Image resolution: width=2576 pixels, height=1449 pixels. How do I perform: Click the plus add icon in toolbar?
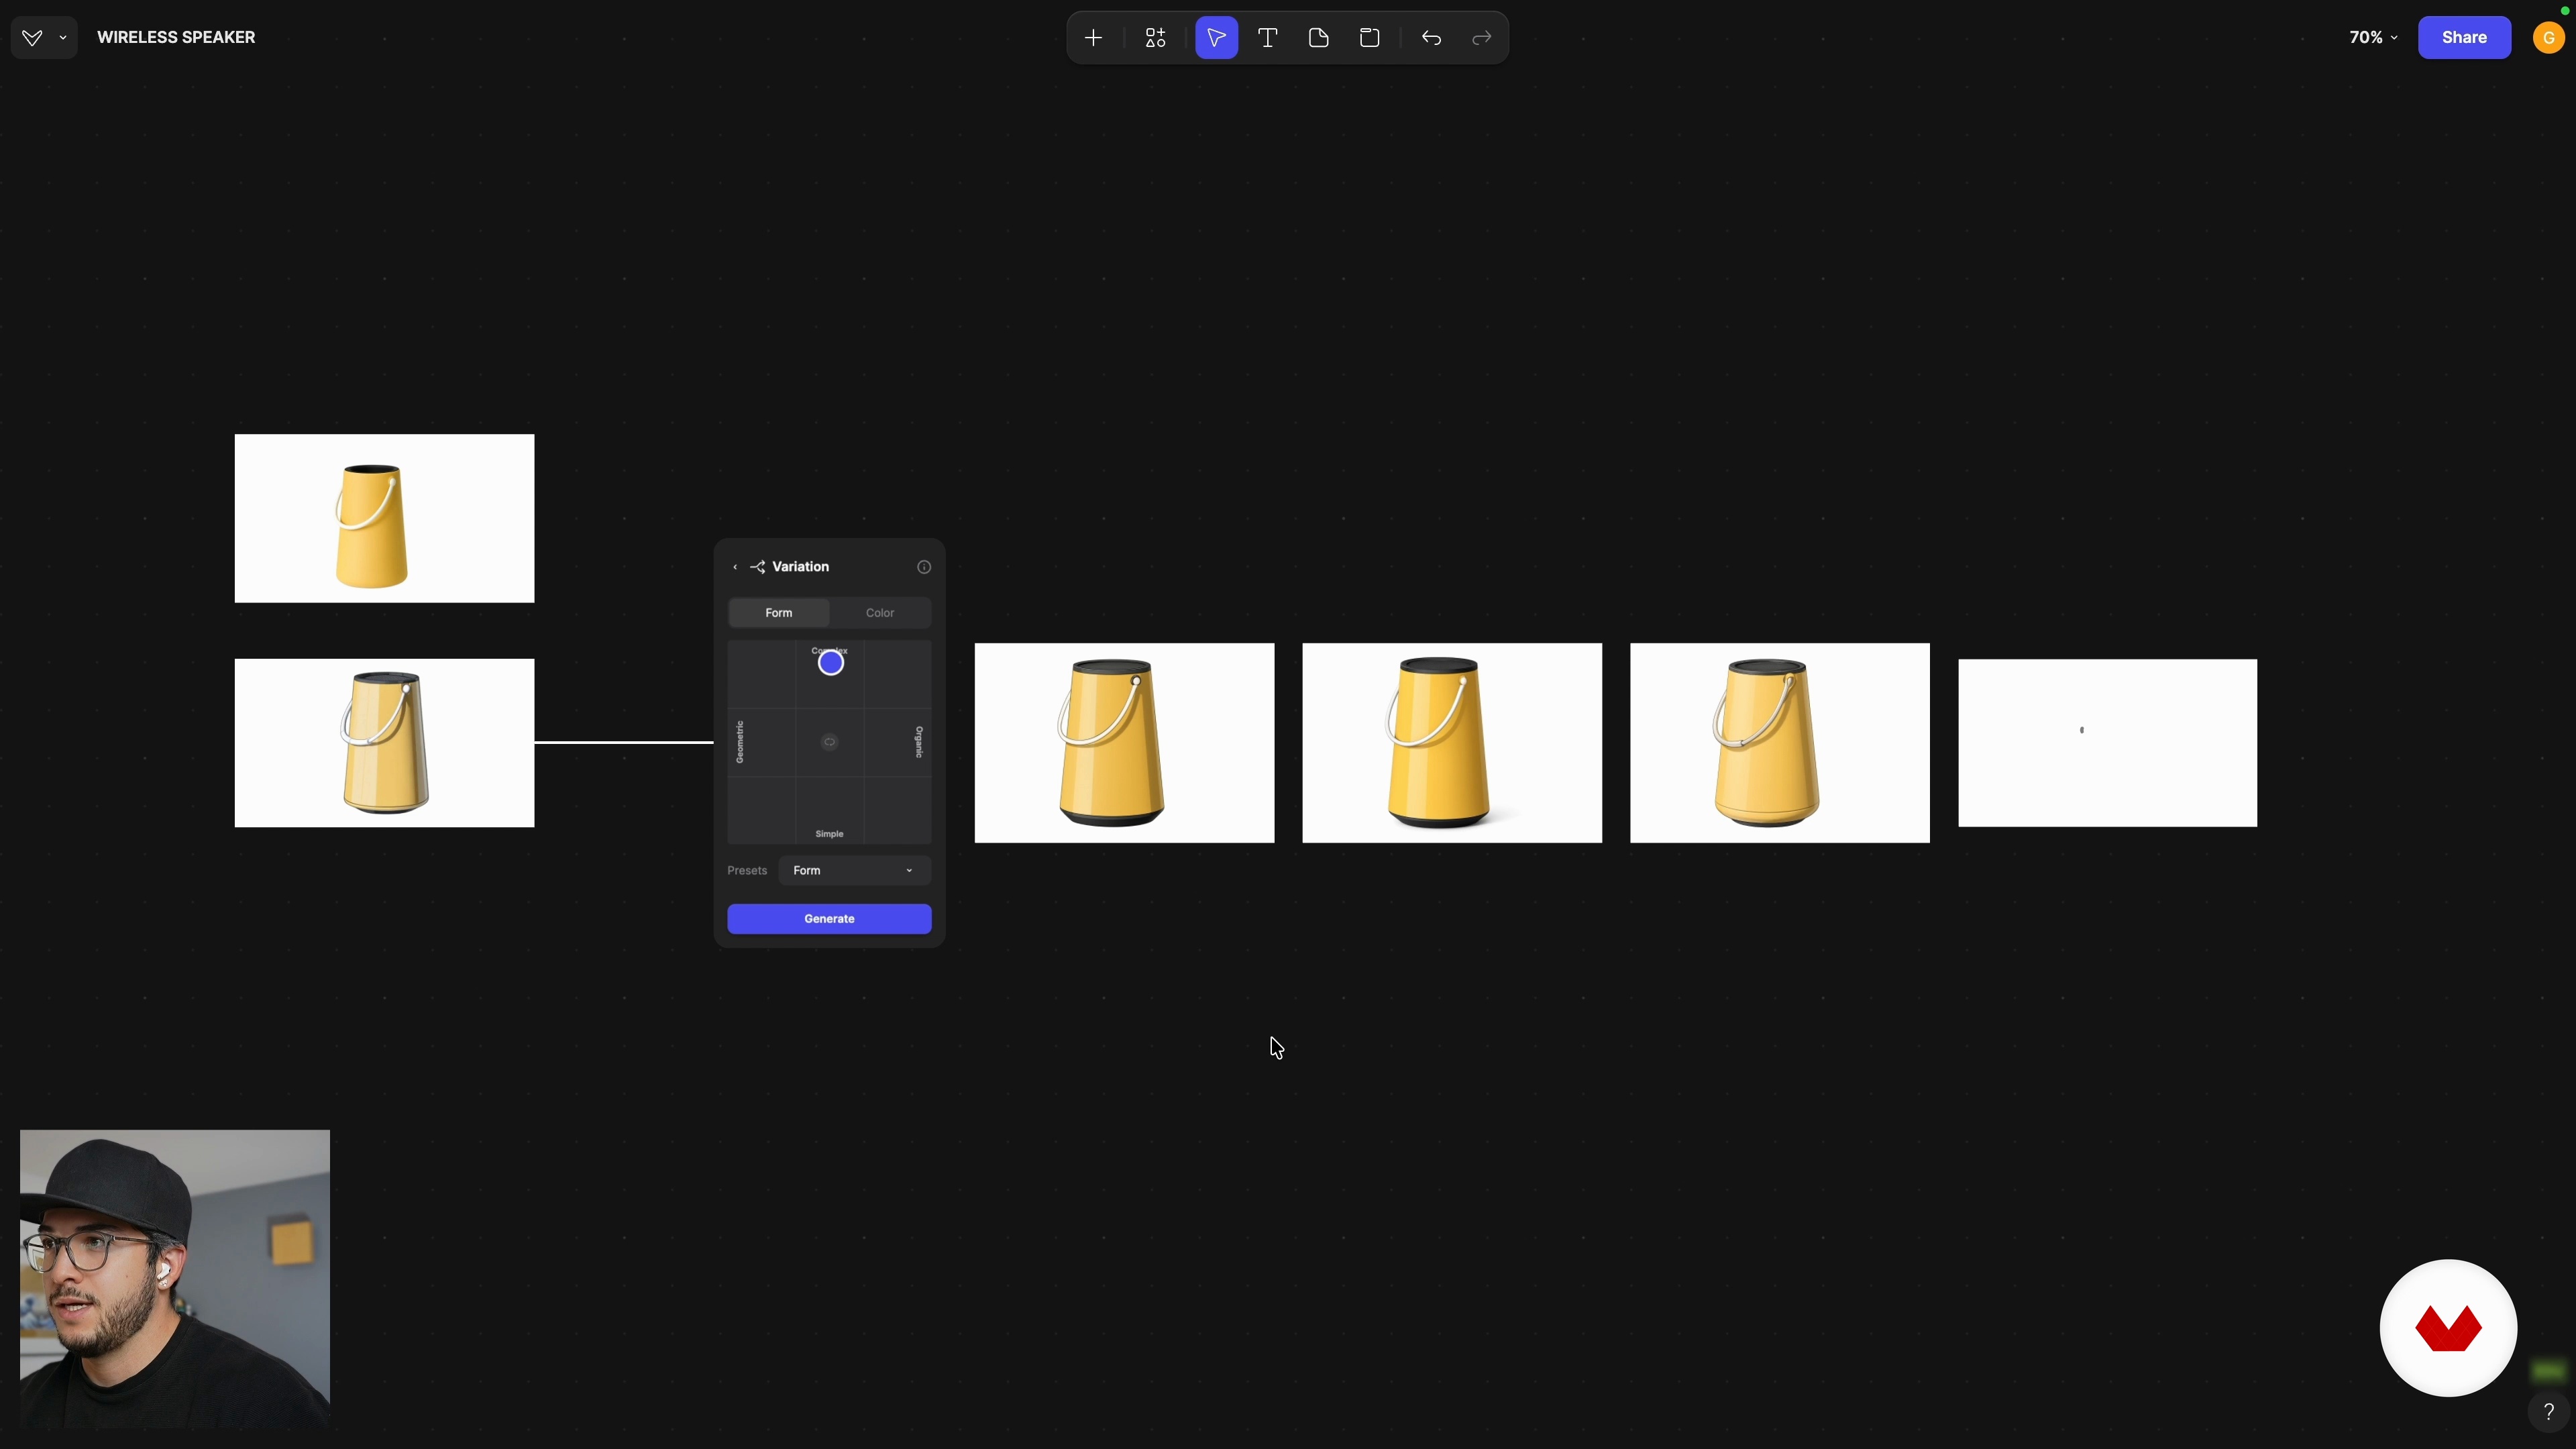(x=1093, y=38)
